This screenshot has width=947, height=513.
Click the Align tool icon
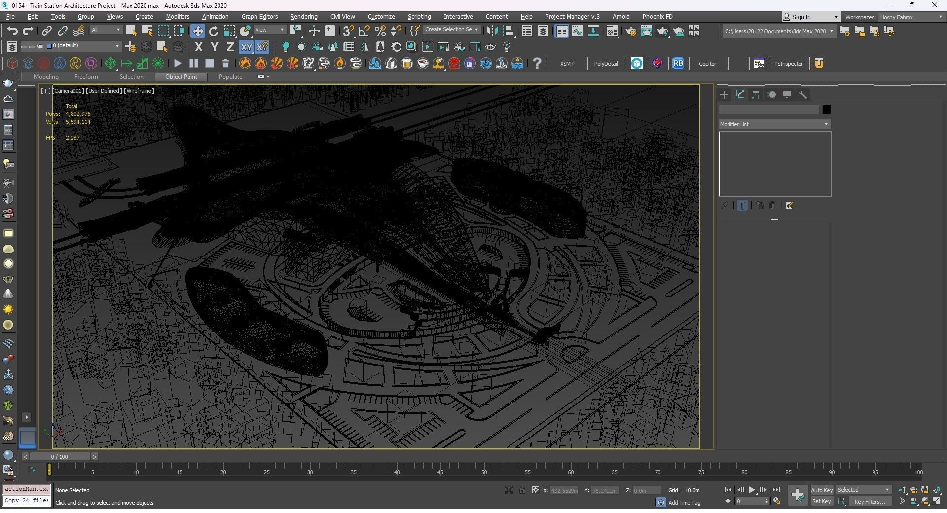(508, 31)
